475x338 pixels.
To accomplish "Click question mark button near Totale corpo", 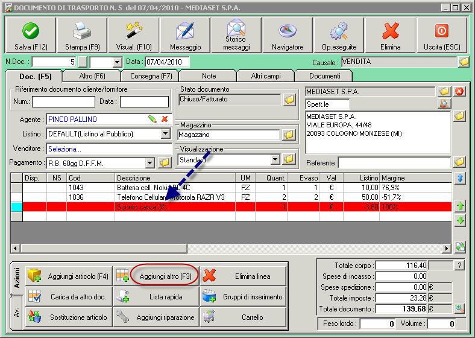I will tap(459, 266).
